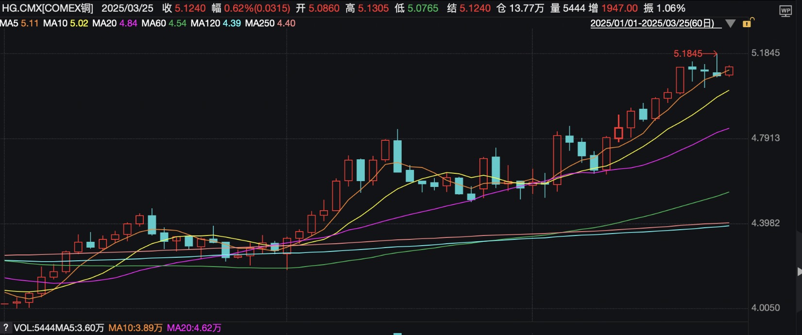Viewport: 802px width, 335px height.
Task: Click the volume MA5:3.60万 label
Action: click(x=80, y=328)
